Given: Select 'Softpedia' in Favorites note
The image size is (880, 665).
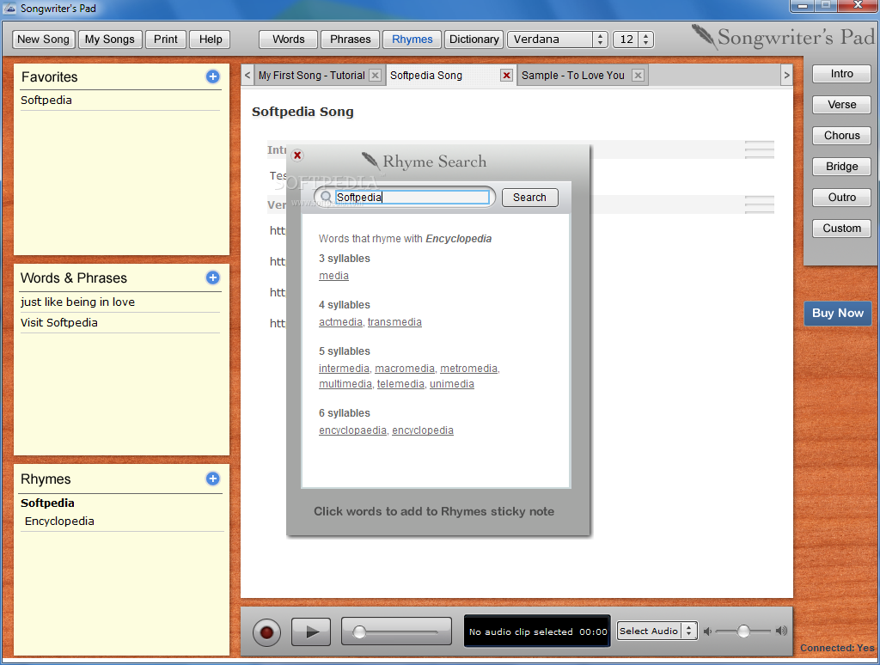Looking at the screenshot, I should pos(46,100).
